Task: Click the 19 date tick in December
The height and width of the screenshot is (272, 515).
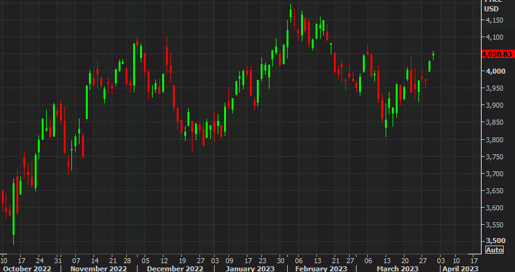Action: (x=182, y=261)
